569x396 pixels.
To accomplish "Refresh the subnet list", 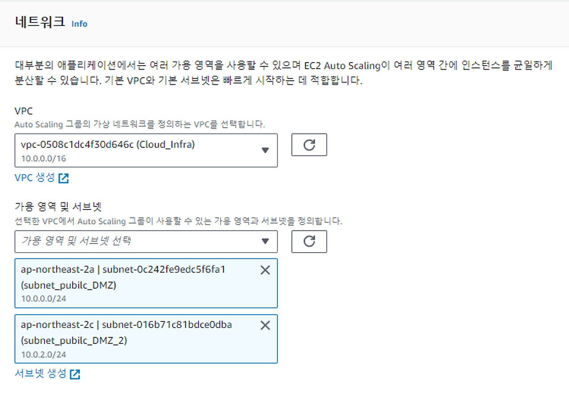I will 309,242.
